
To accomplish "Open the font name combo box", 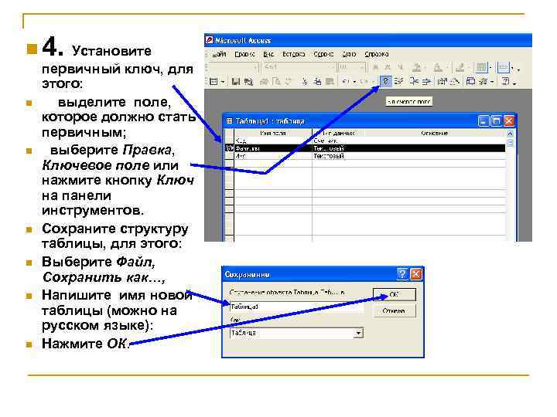I will pos(299,66).
